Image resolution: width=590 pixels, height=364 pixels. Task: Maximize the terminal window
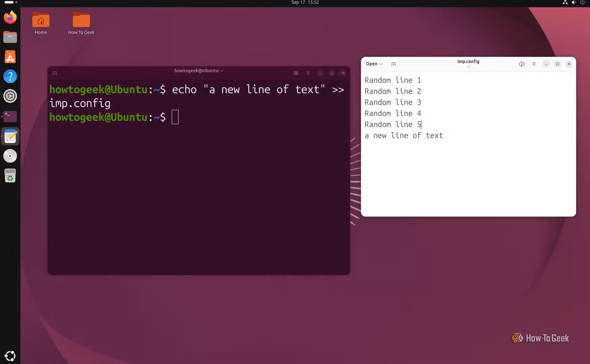pyautogui.click(x=332, y=73)
